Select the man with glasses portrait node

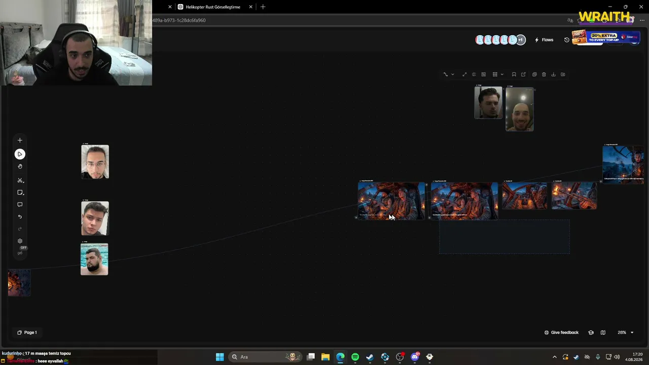coord(95,162)
